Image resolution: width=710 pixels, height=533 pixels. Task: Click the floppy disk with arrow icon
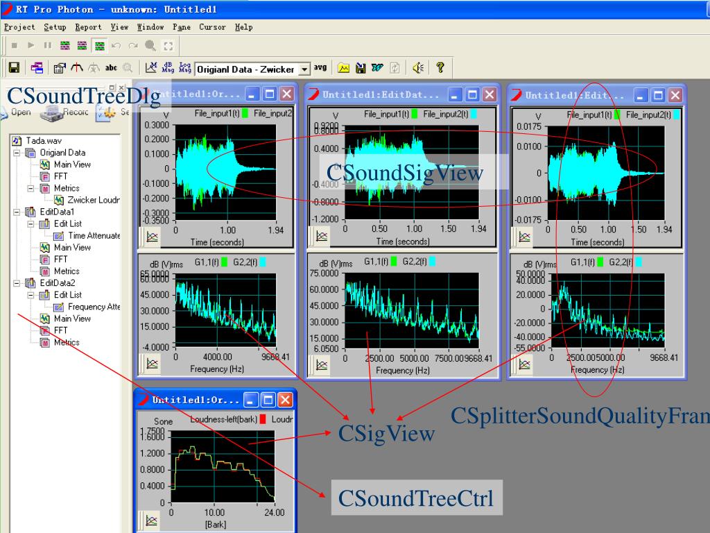361,68
